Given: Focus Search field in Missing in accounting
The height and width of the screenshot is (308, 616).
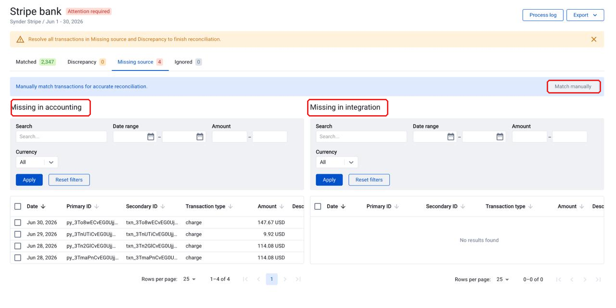Looking at the screenshot, I should [x=61, y=137].
